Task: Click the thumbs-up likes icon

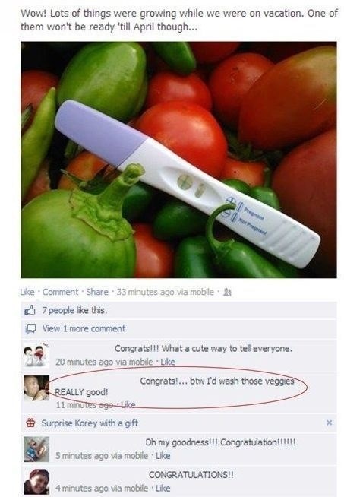Action: (x=30, y=310)
